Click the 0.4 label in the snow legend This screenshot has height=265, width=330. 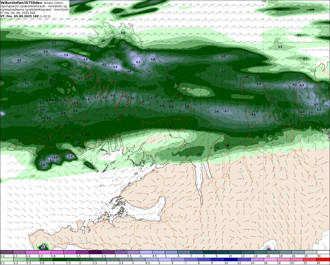coord(28,256)
